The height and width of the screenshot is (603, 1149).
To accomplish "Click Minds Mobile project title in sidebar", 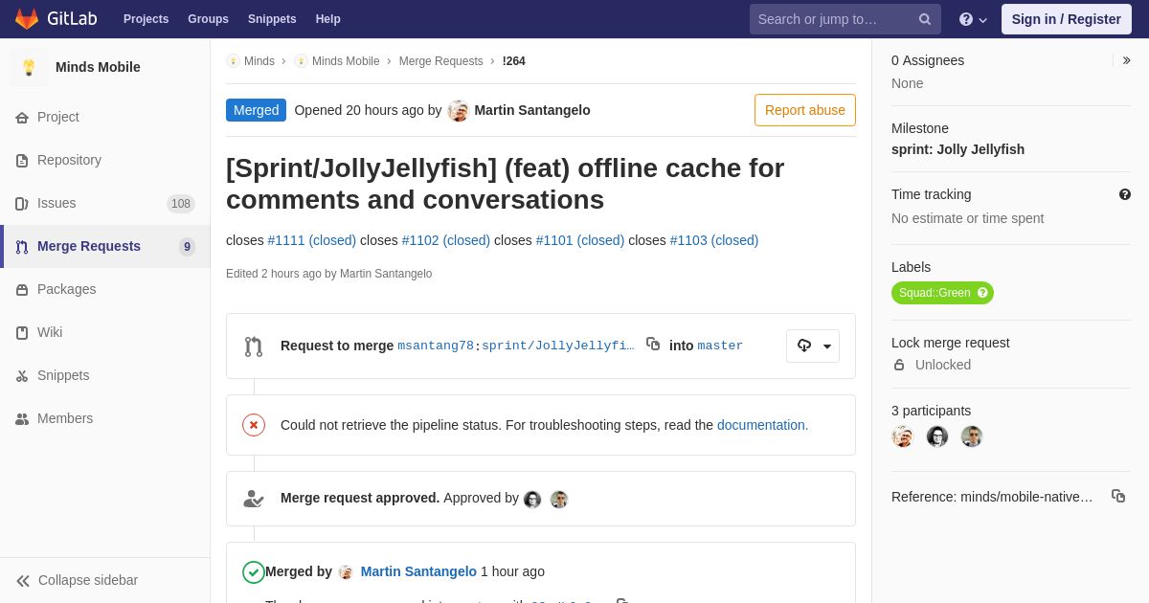I will click(98, 67).
